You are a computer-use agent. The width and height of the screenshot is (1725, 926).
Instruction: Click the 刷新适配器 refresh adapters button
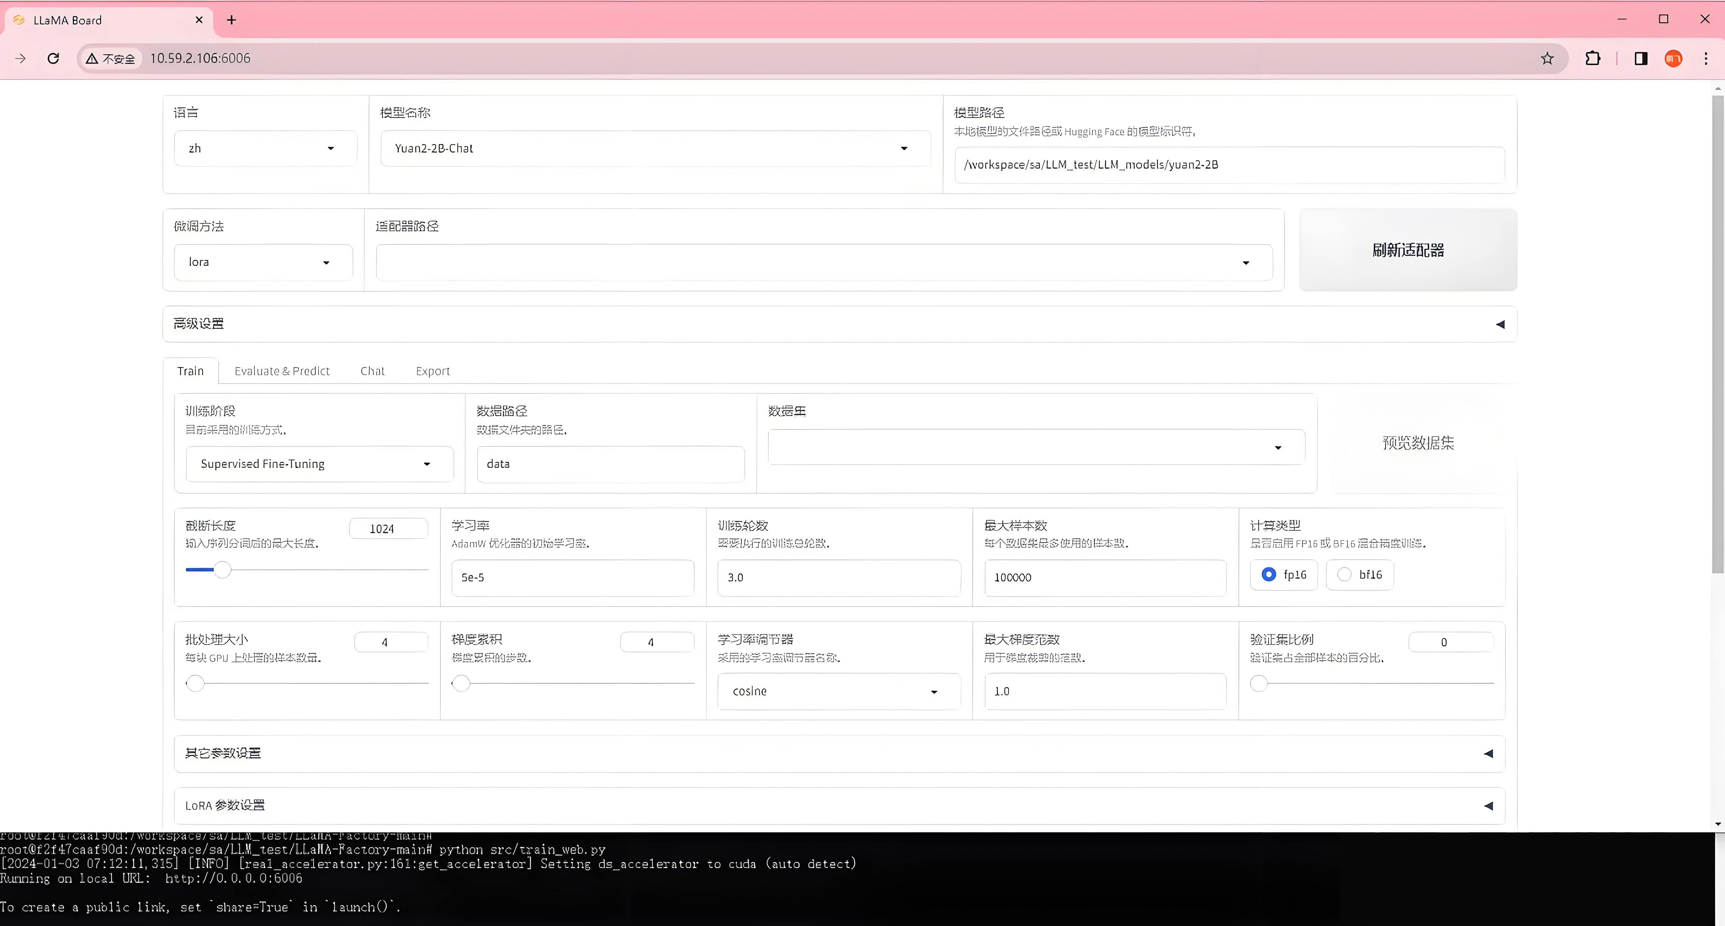click(x=1408, y=250)
